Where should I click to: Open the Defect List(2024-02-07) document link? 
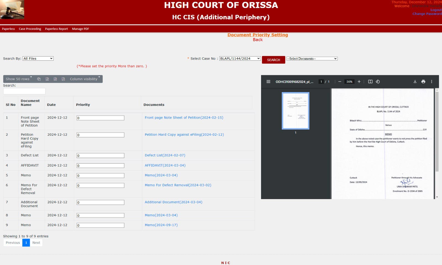tap(165, 155)
